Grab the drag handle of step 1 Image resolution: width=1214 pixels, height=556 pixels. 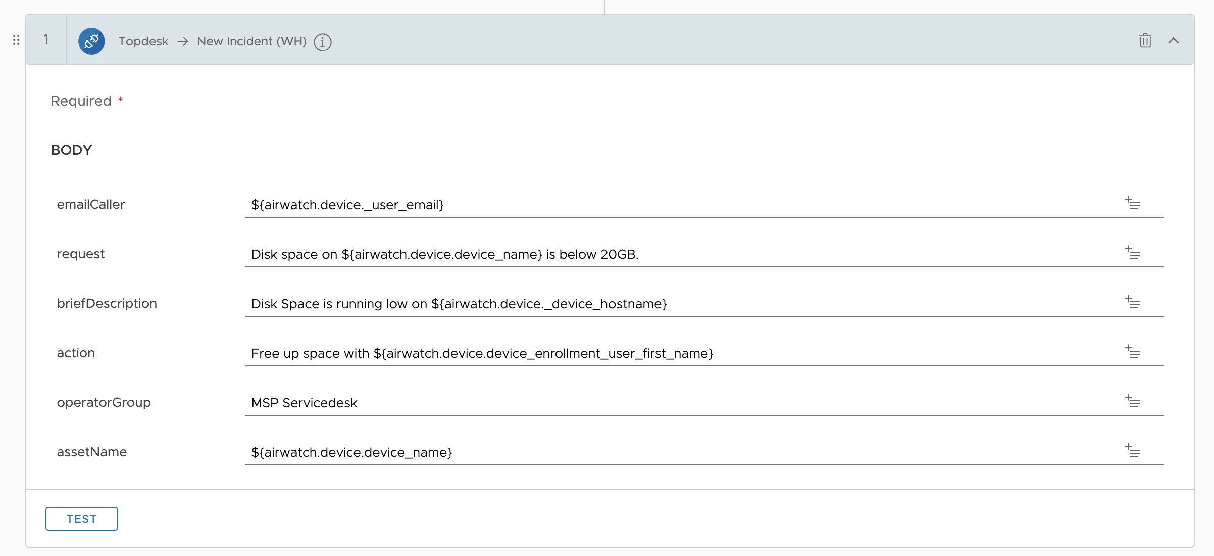pyautogui.click(x=16, y=40)
